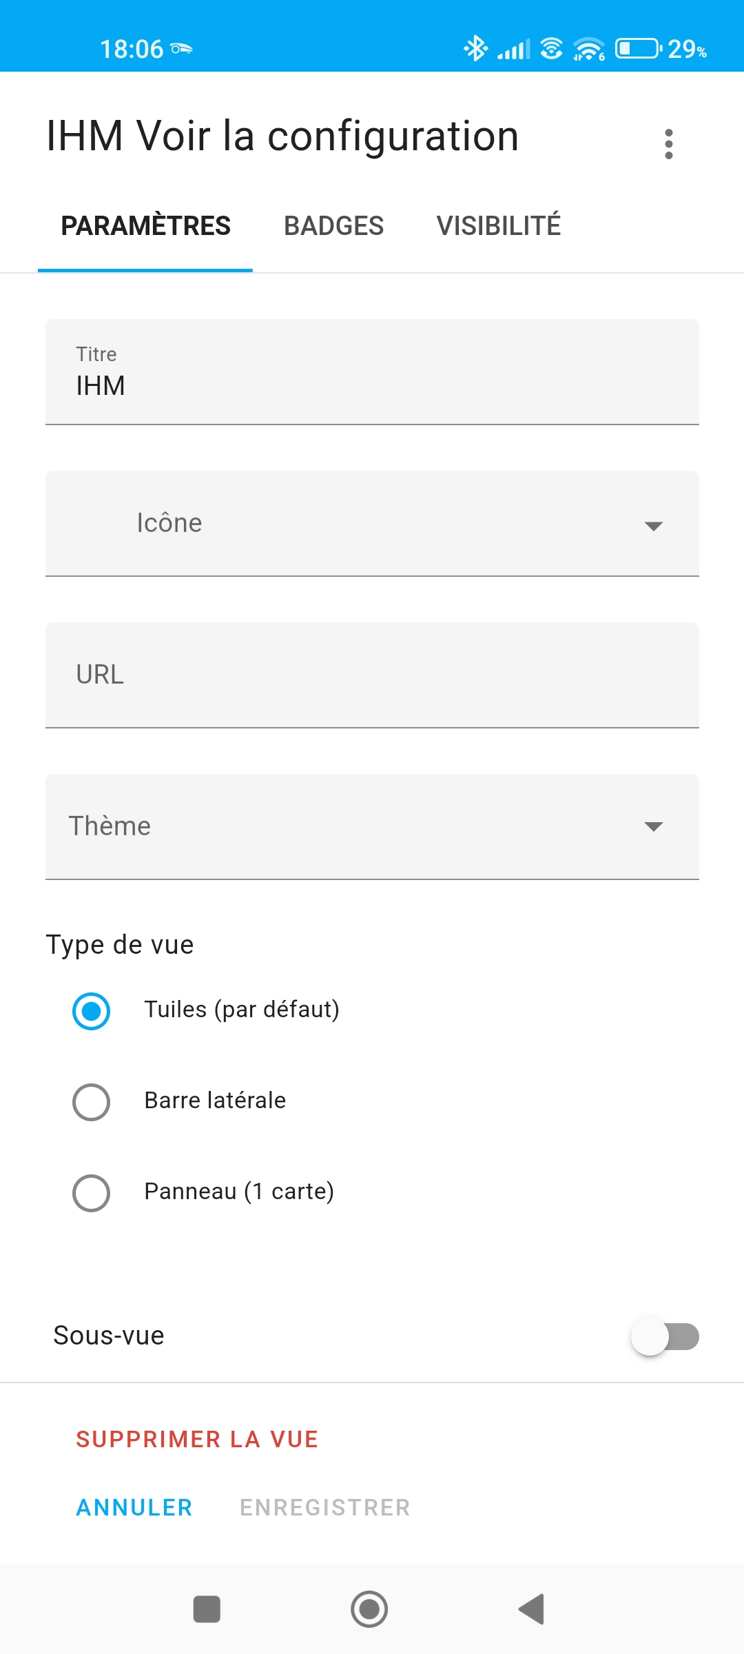Open the Thème dropdown arrow
The image size is (744, 1654).
(653, 826)
